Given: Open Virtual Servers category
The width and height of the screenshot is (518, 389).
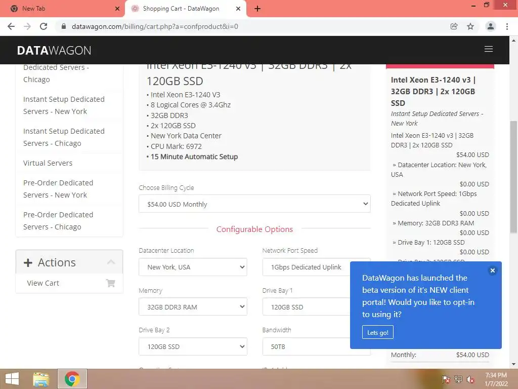Looking at the screenshot, I should click(x=48, y=163).
